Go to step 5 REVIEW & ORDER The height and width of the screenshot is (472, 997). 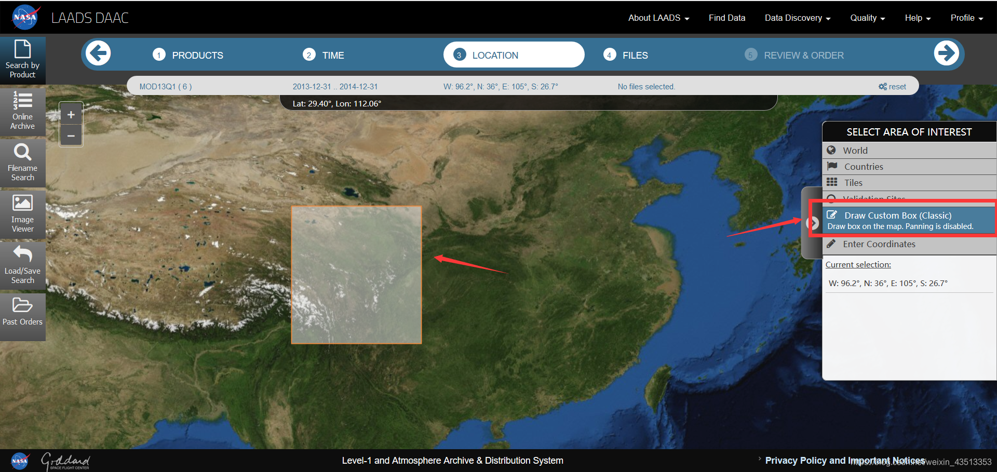(794, 55)
